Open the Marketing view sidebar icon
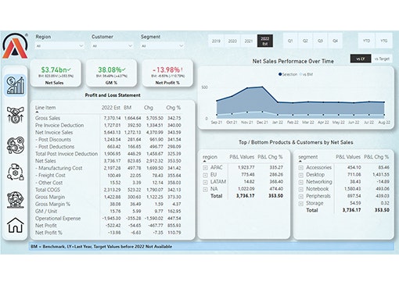The image size is (399, 285). pos(15,145)
